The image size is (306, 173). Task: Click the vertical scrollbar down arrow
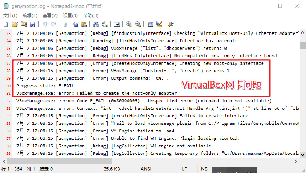(302, 155)
